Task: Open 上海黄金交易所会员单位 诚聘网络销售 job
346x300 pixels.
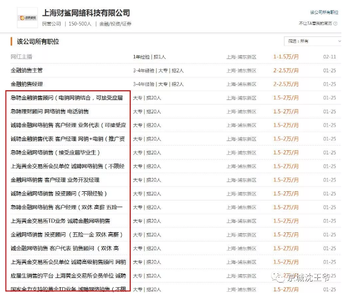Action: pyautogui.click(x=68, y=166)
